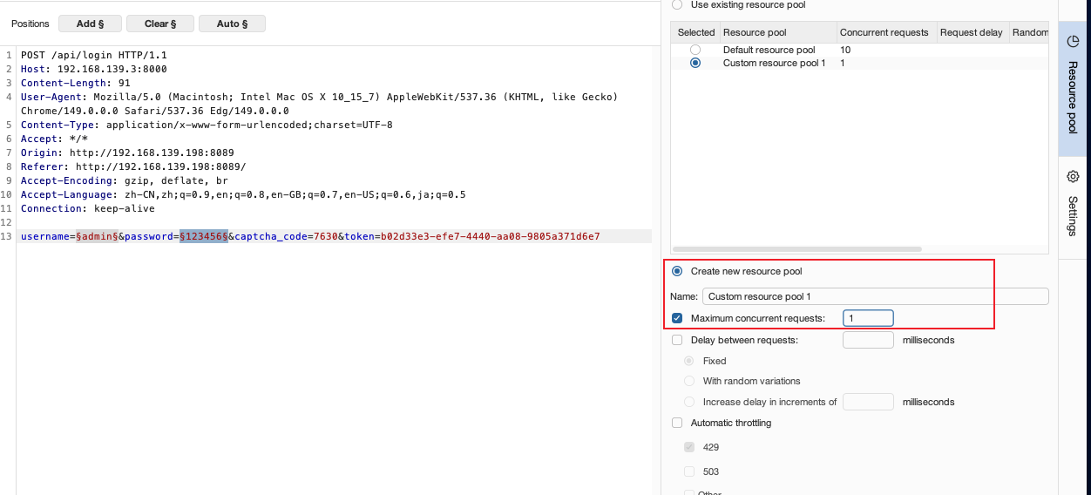Image resolution: width=1091 pixels, height=495 pixels.
Task: Select Create new resource pool option
Action: [677, 271]
